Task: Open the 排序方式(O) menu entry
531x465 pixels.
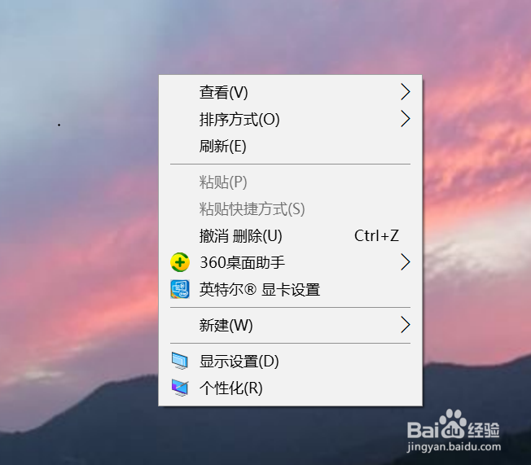Action: tap(290, 119)
